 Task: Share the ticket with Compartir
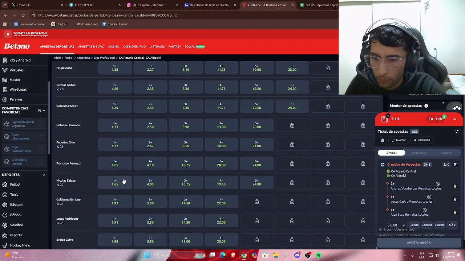[x=422, y=140]
